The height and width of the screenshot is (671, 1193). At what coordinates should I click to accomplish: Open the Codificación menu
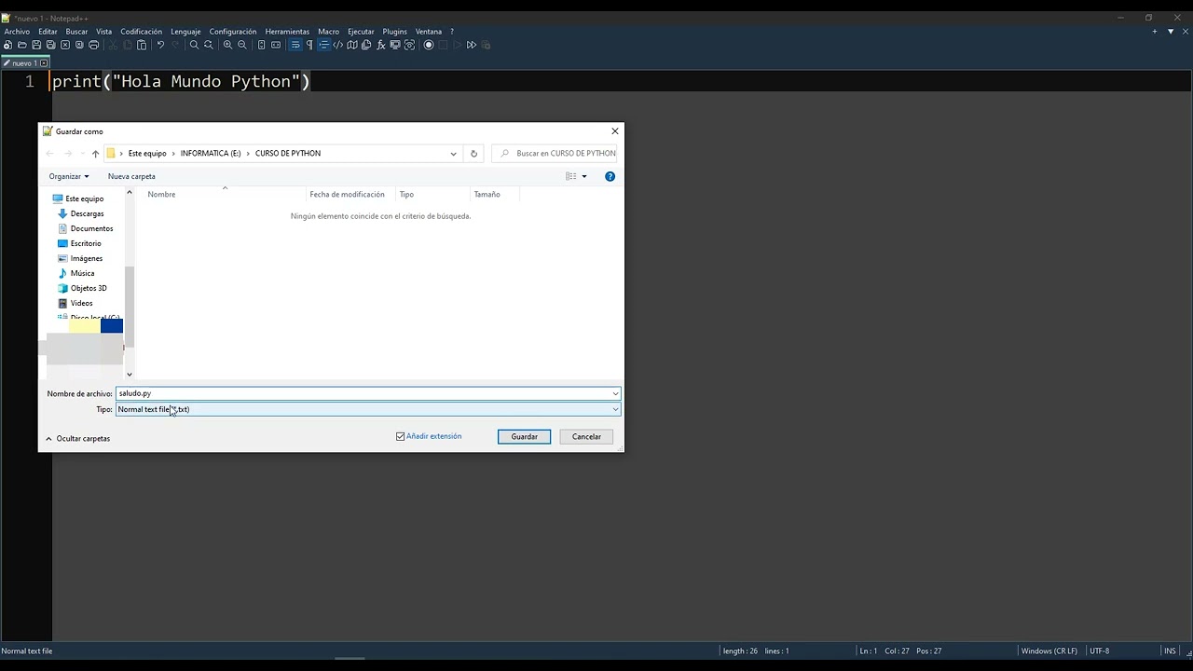click(x=141, y=32)
